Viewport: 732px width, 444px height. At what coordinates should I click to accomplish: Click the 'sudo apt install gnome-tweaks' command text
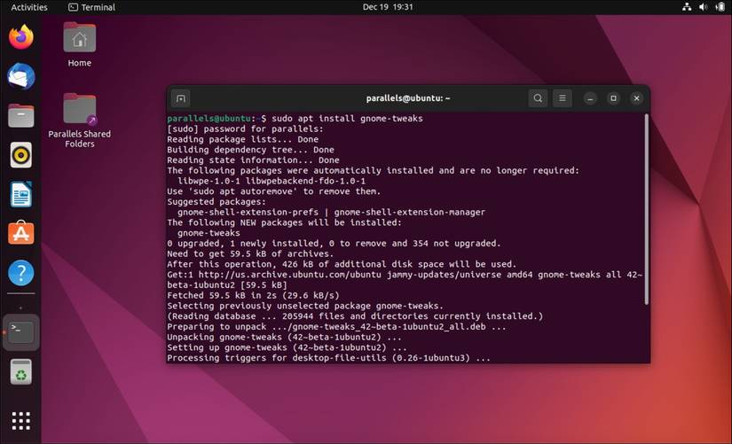pos(347,119)
